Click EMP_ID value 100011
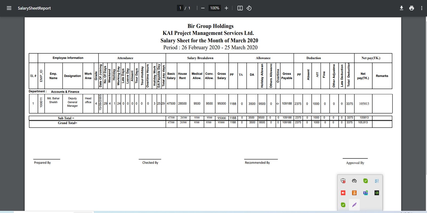The image size is (427, 213). click(41, 103)
